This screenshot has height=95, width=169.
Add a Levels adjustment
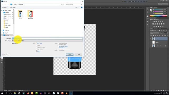[156, 22]
